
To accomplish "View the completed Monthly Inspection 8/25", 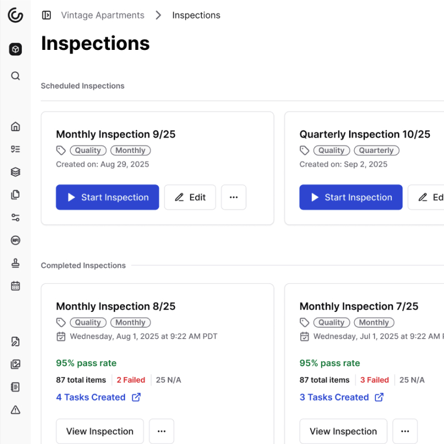I will [x=99, y=431].
